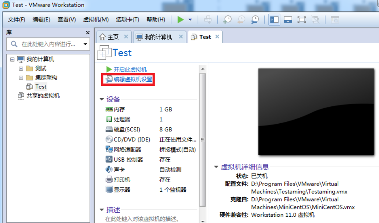
Task: Open the 选项卡(T) menu
Action: click(127, 20)
